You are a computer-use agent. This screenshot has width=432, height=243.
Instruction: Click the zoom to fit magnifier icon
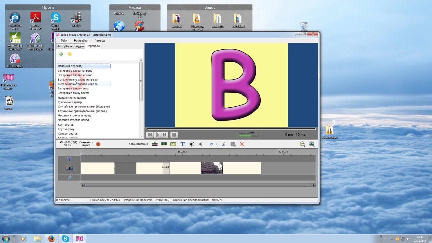[x=312, y=144]
